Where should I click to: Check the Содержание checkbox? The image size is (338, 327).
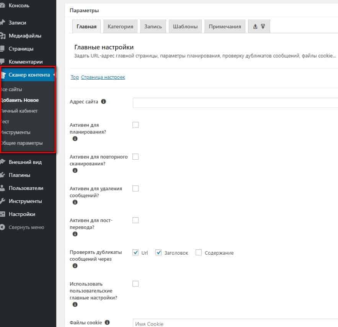coord(199,252)
